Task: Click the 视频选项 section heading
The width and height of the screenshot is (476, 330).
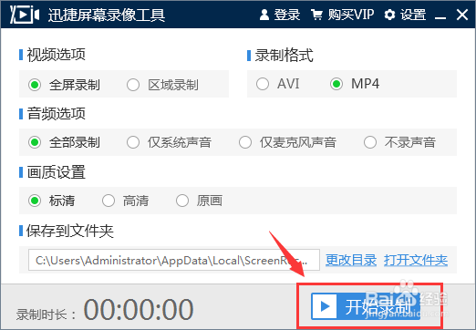Action: pos(57,55)
